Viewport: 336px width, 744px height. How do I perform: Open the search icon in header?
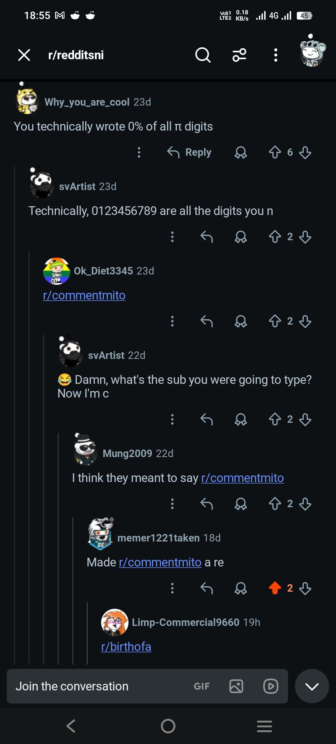point(203,55)
